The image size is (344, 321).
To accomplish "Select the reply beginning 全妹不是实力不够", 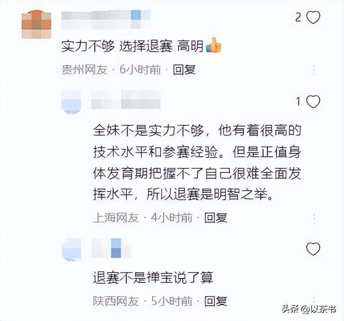I will pos(197,162).
